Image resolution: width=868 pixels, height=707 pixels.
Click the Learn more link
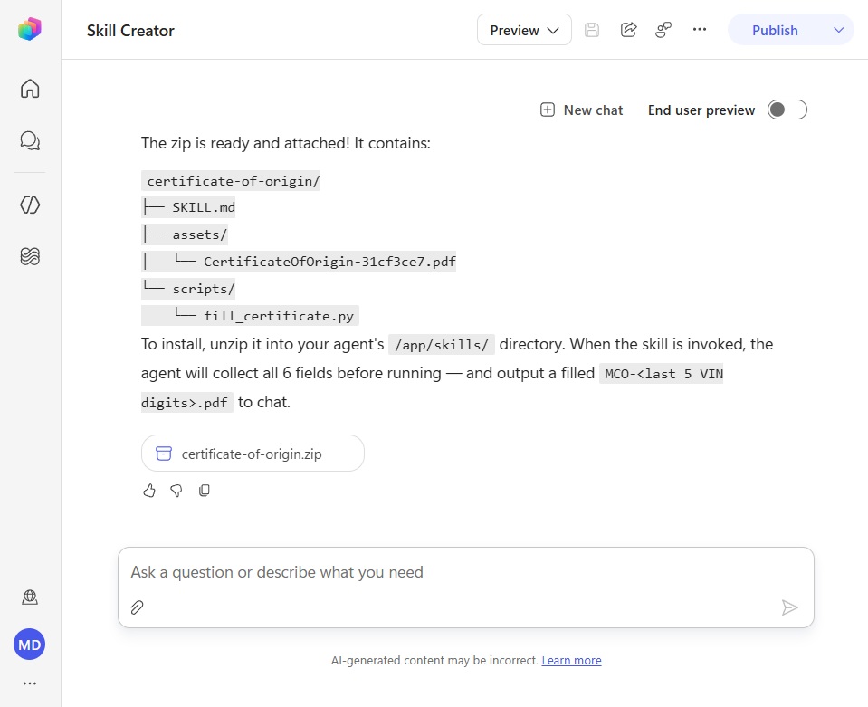(571, 661)
